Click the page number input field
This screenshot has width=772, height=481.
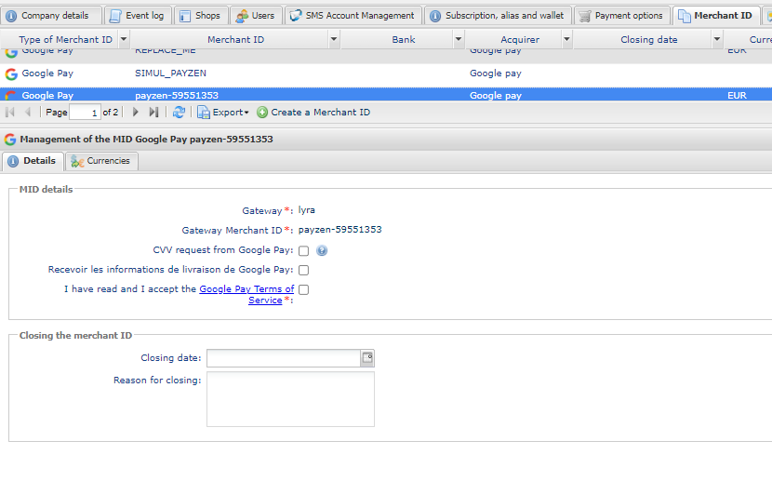click(x=85, y=113)
